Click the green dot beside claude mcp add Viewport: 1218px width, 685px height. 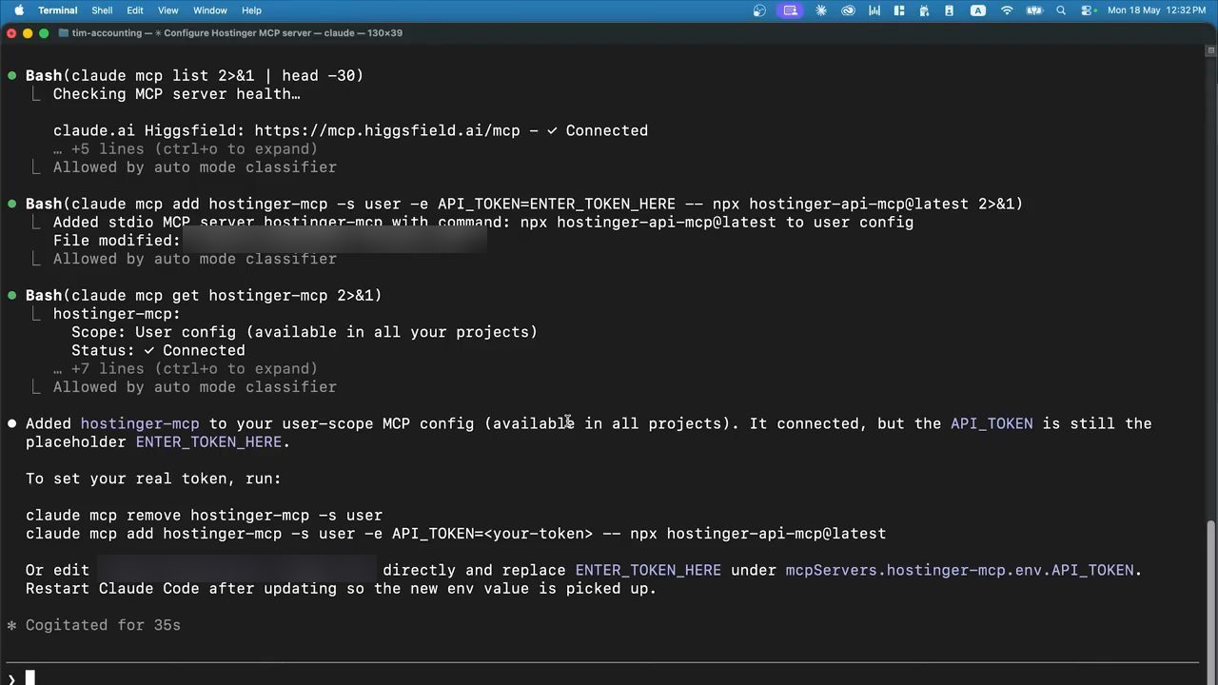point(11,204)
